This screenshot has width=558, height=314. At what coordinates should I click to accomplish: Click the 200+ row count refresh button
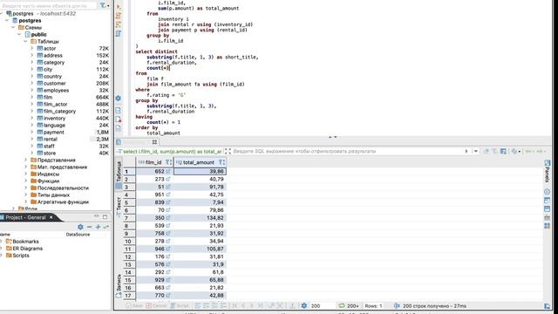349,306
